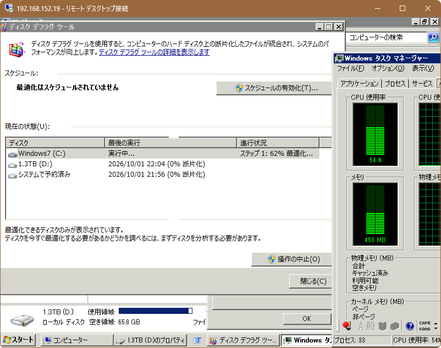Click the shield icon on 操作の中止 button
Viewport: 441px width, 348px height.
pyautogui.click(x=272, y=259)
